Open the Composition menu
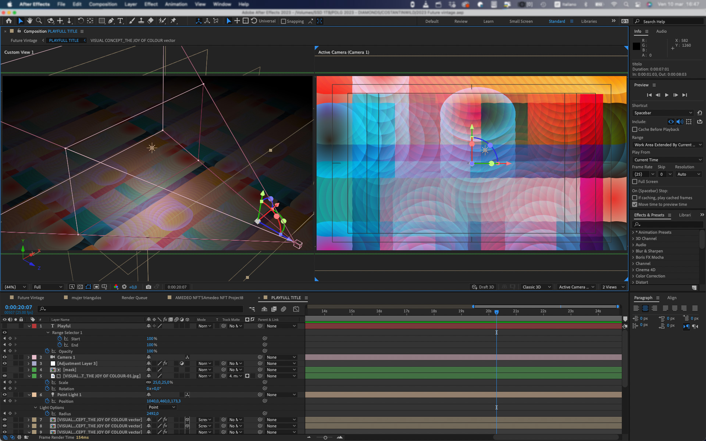The image size is (706, 441). tap(103, 4)
